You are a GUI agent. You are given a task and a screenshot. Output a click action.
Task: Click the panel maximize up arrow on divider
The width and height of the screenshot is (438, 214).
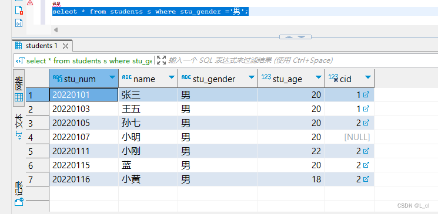[289, 37]
